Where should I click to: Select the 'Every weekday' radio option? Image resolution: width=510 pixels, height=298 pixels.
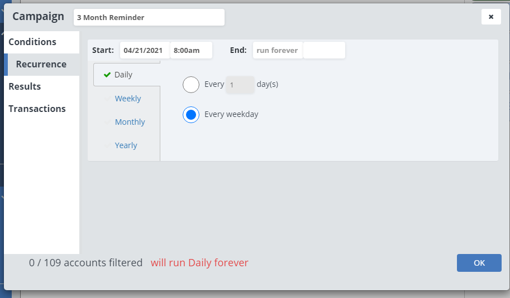191,115
